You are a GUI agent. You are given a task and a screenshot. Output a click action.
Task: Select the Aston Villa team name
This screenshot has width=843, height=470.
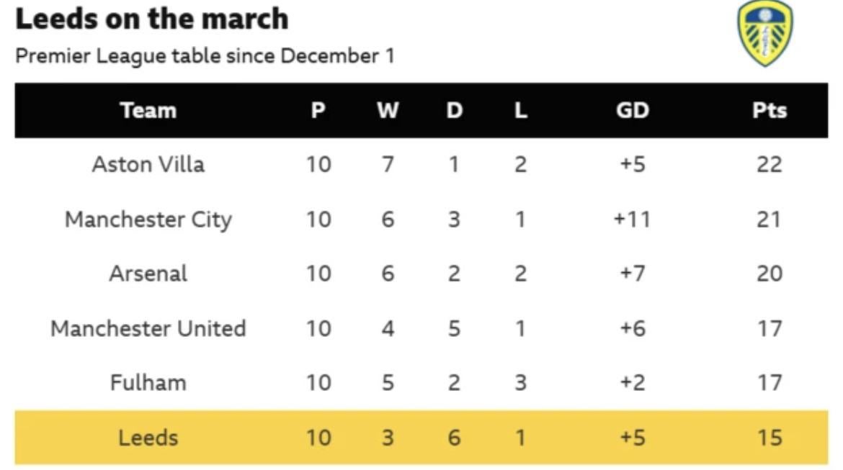(x=148, y=164)
